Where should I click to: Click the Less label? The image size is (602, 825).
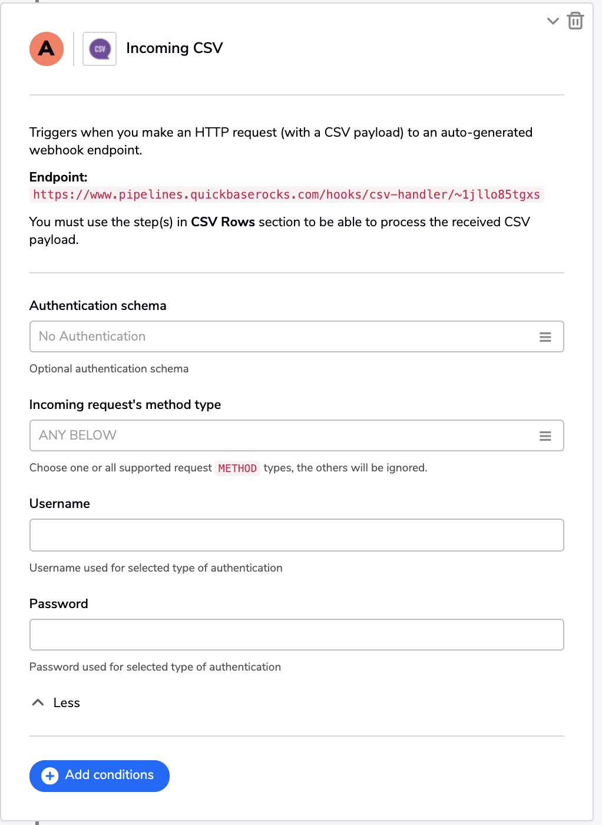point(67,702)
